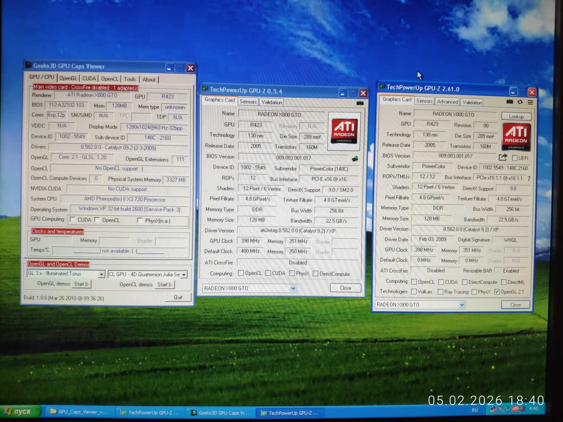This screenshot has height=422, width=563.
Task: Click the Close button in GPU-Z 0.5.4
Action: (346, 288)
